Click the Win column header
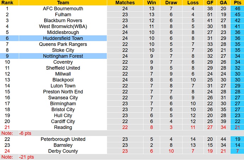 coord(152,3)
